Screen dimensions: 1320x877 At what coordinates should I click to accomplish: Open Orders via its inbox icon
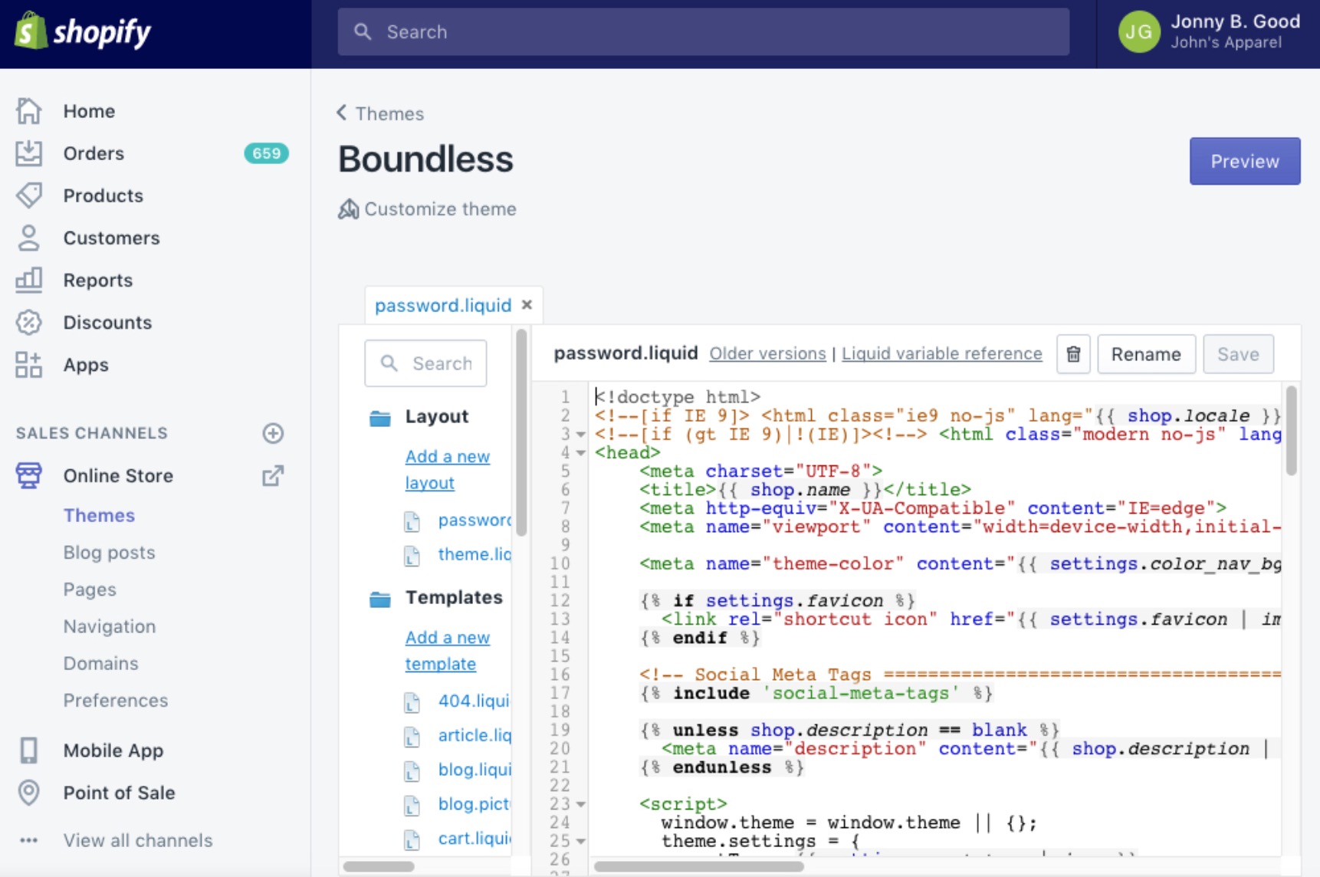tap(28, 153)
